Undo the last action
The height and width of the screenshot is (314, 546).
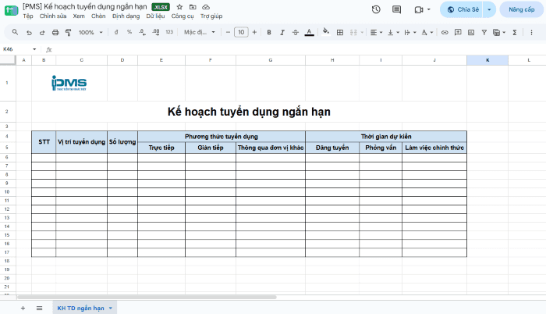[x=29, y=33]
